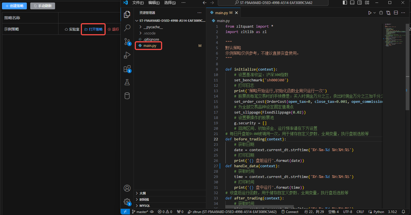Click the errors and warnings count in status bar
This screenshot has width=411, height=215.
(165, 212)
